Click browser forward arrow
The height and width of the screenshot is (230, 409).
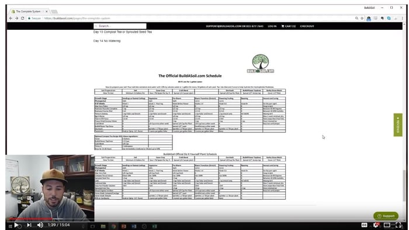click(x=17, y=18)
